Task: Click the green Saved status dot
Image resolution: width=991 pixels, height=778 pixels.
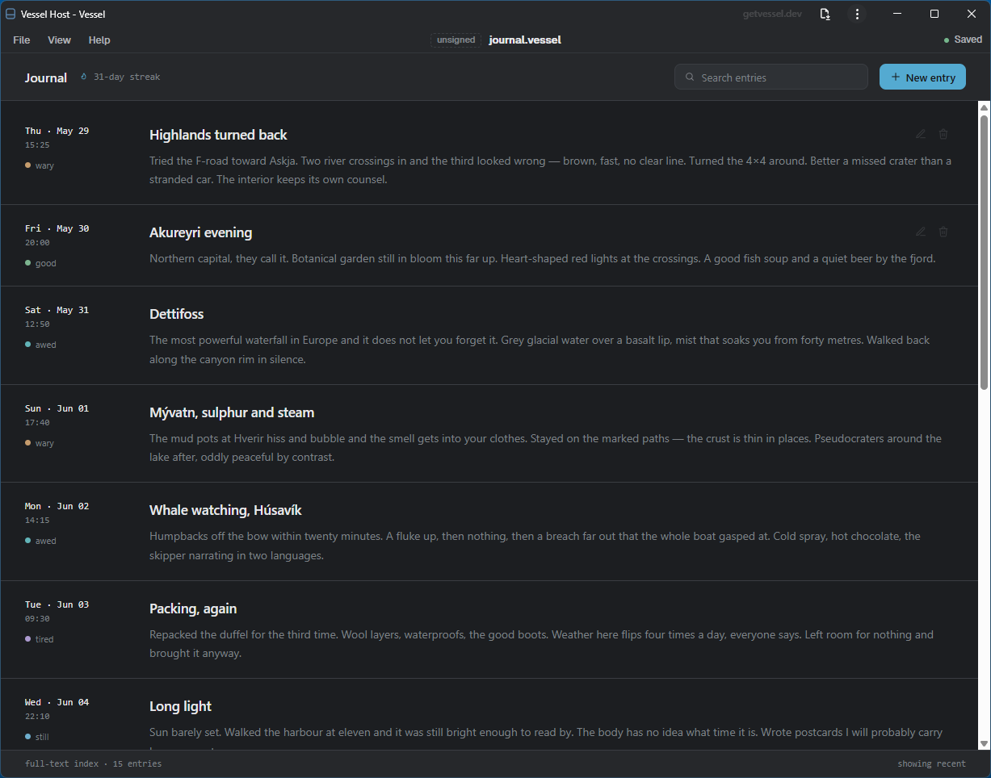Action: pyautogui.click(x=947, y=40)
